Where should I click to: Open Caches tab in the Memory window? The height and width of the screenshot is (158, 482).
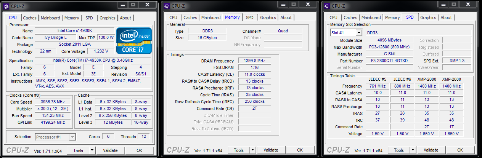tap(190, 18)
